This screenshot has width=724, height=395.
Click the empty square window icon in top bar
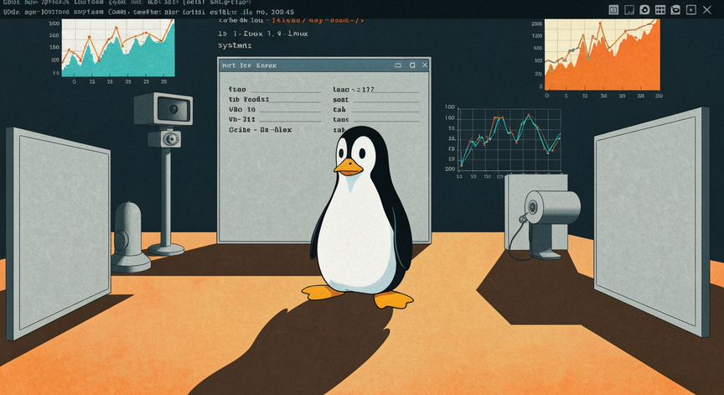point(628,10)
